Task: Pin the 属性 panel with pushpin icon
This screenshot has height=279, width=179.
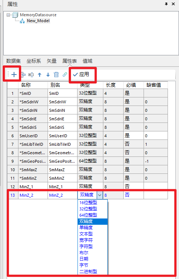Action: 166,4
